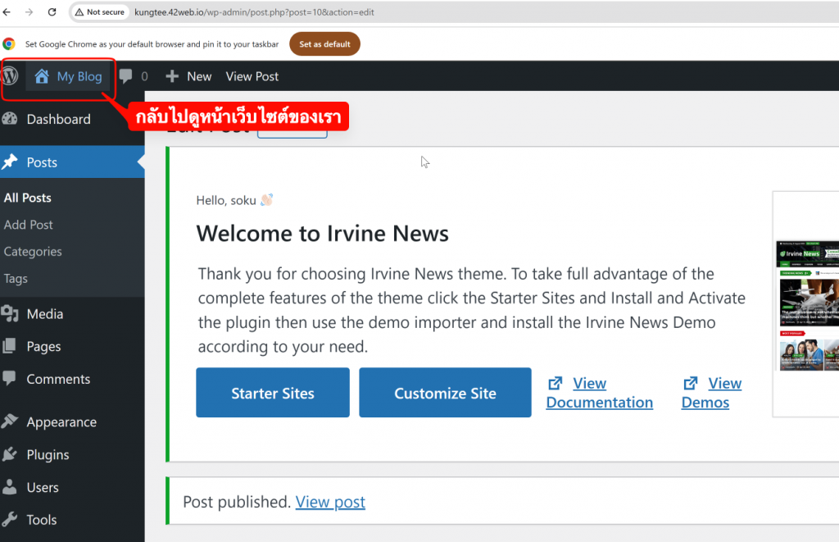Open the Tools menu
This screenshot has width=839, height=542.
point(41,520)
